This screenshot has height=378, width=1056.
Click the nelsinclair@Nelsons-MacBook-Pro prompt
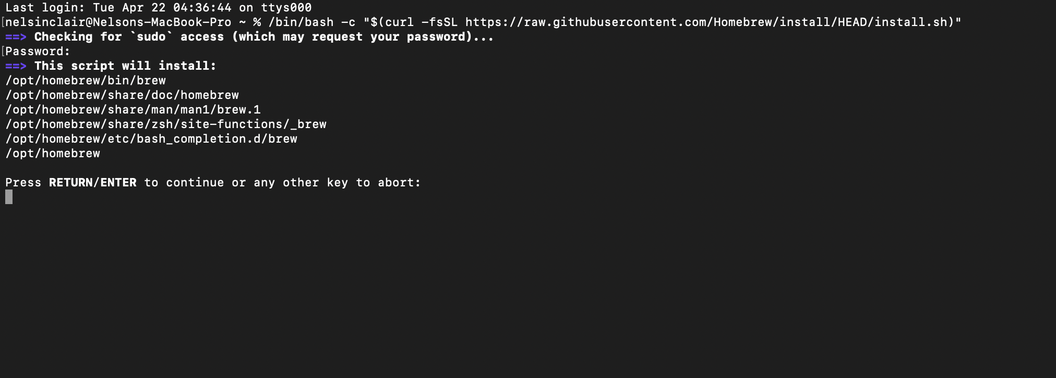pyautogui.click(x=118, y=22)
